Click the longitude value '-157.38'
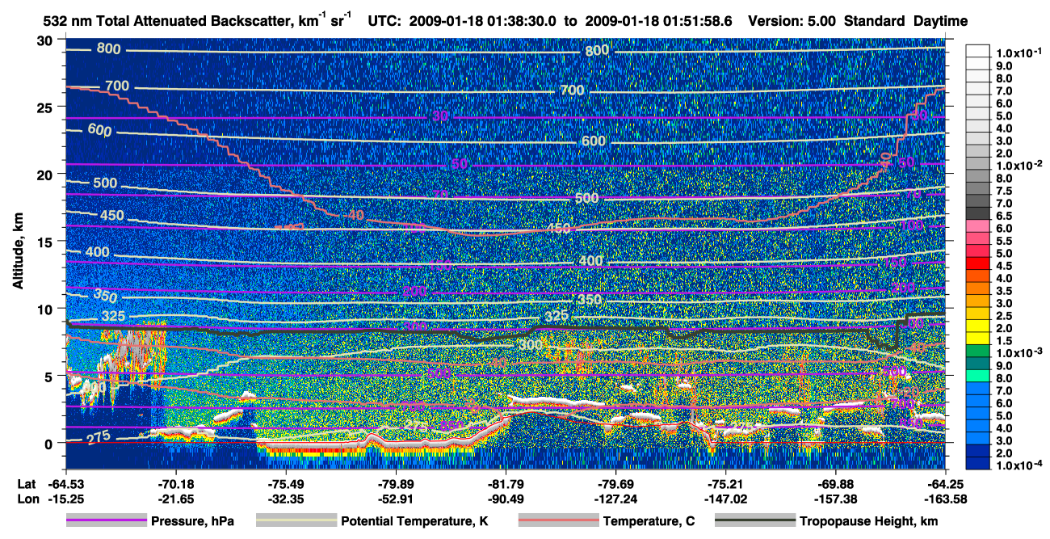Image resolution: width=1050 pixels, height=539 pixels. (x=835, y=499)
